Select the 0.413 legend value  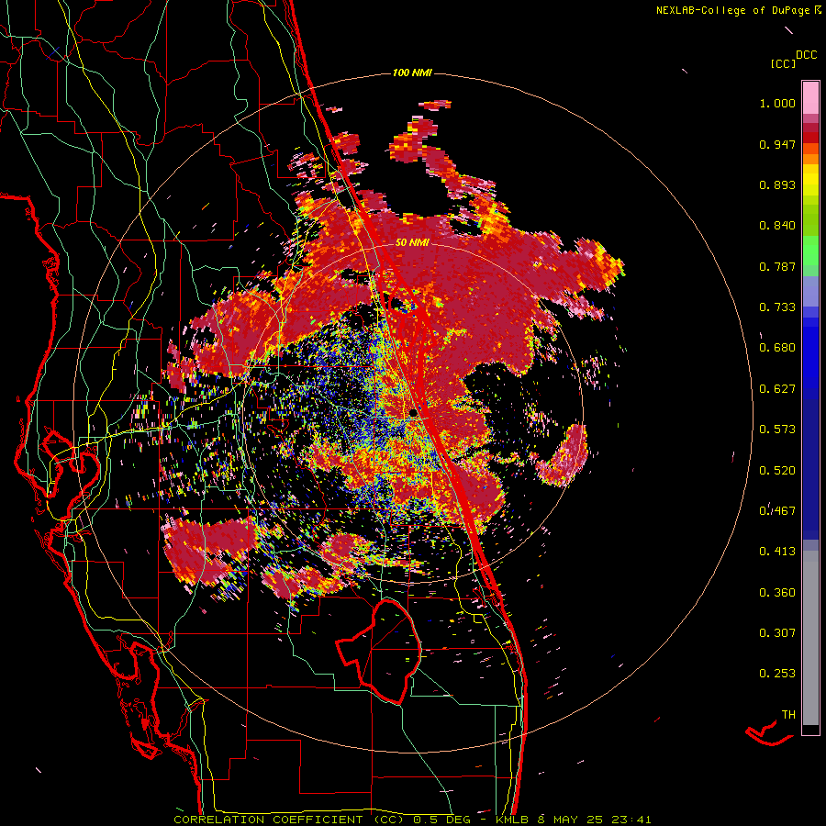click(777, 552)
